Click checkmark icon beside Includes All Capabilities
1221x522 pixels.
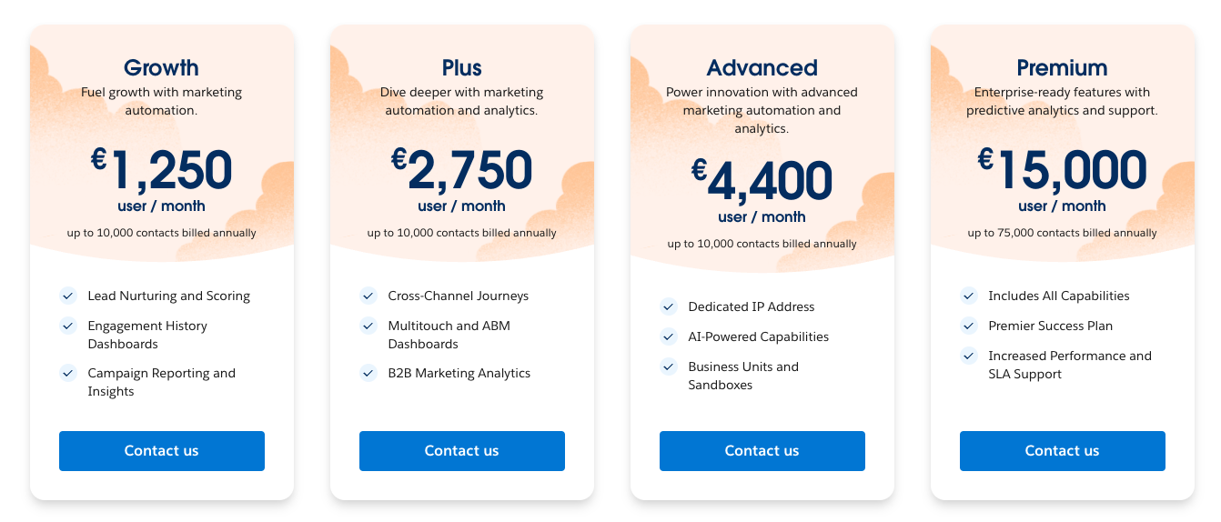(969, 296)
